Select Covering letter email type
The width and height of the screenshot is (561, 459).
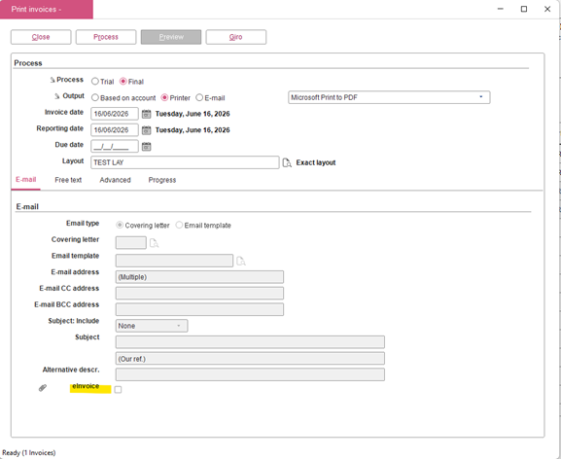coord(120,225)
